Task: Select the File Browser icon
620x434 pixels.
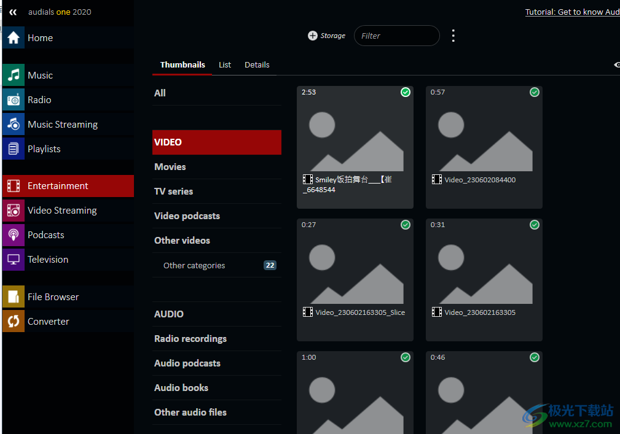Action: (14, 296)
